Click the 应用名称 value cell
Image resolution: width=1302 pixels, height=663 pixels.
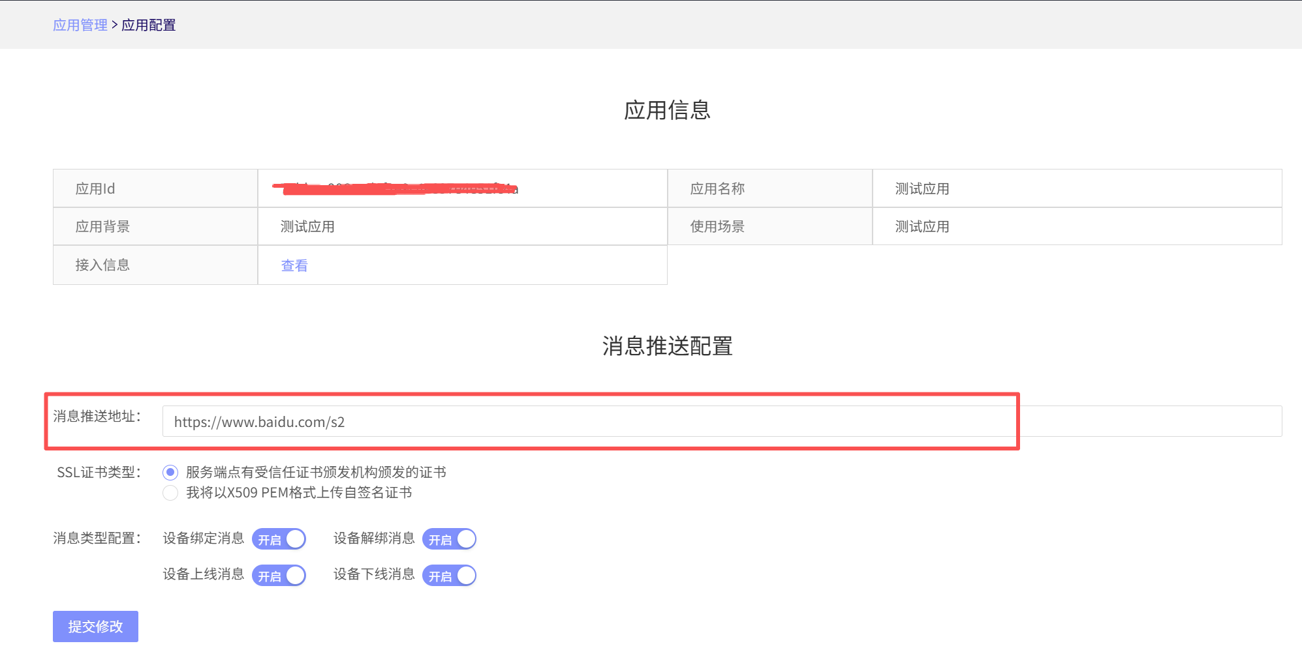coord(922,189)
